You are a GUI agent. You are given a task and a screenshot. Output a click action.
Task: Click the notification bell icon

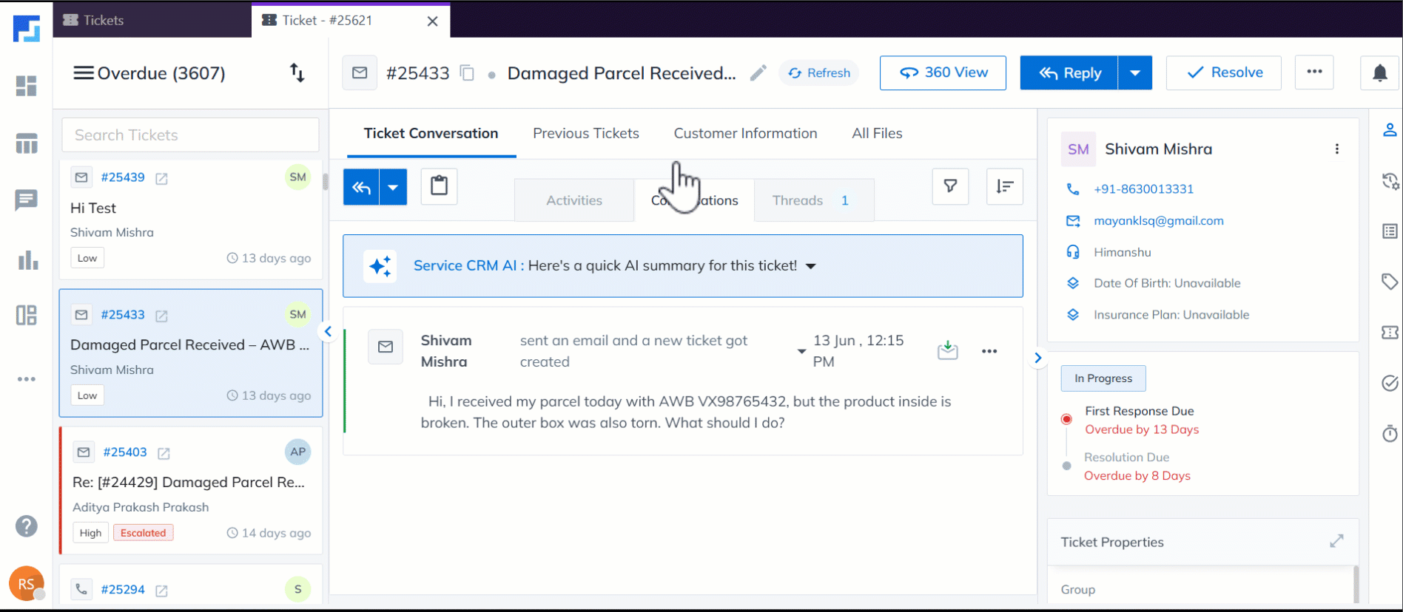click(1379, 73)
